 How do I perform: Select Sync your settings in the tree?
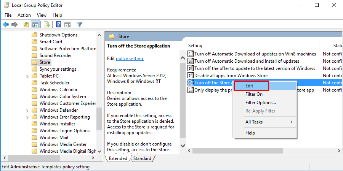click(x=58, y=69)
